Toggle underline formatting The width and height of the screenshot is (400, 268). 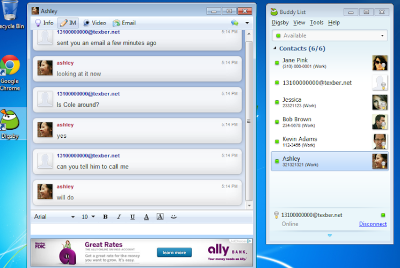(x=133, y=217)
